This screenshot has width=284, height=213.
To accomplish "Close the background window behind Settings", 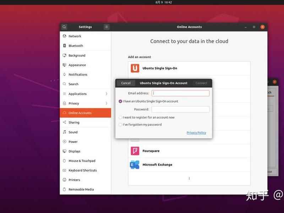I will [274, 82].
